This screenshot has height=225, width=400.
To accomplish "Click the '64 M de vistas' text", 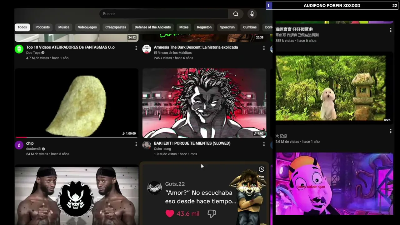I will (37, 154).
